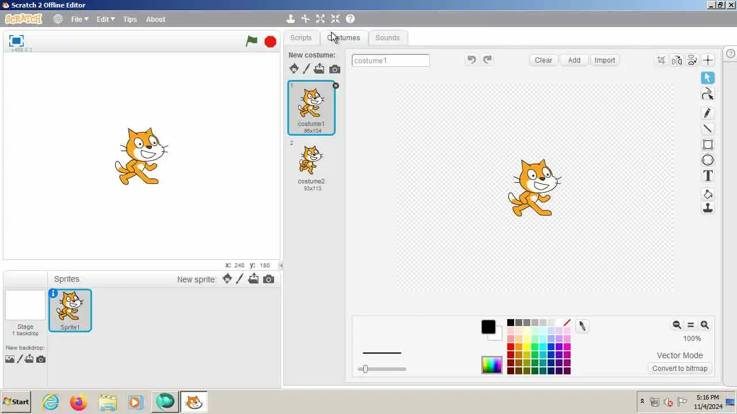Click the red stop button

(x=270, y=41)
